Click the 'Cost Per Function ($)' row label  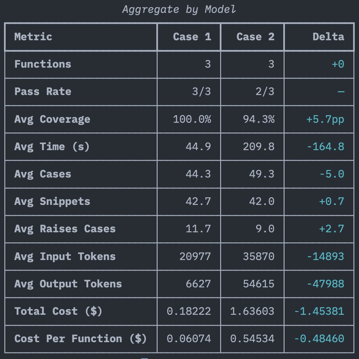coord(81,339)
